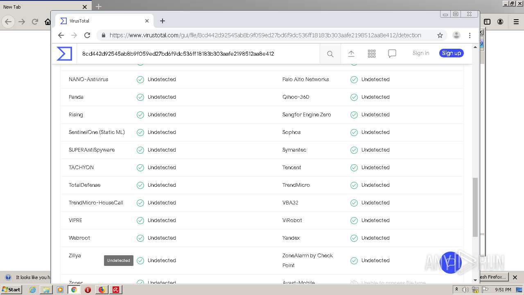Click TotalDefense engine name
The width and height of the screenshot is (524, 295).
84,185
